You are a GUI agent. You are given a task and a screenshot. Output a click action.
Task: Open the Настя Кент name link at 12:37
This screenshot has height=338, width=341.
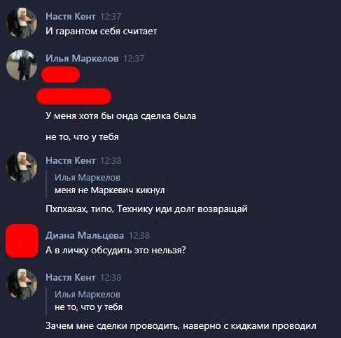(71, 16)
